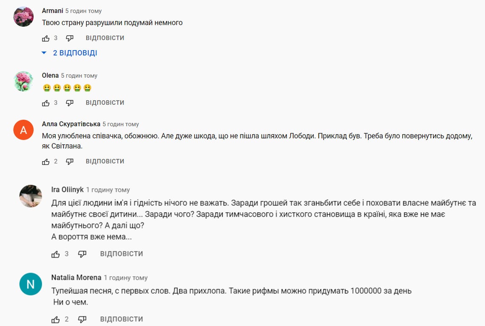Open Ira Oliinyk's channel name link
The width and height of the screenshot is (485, 326).
tap(67, 190)
